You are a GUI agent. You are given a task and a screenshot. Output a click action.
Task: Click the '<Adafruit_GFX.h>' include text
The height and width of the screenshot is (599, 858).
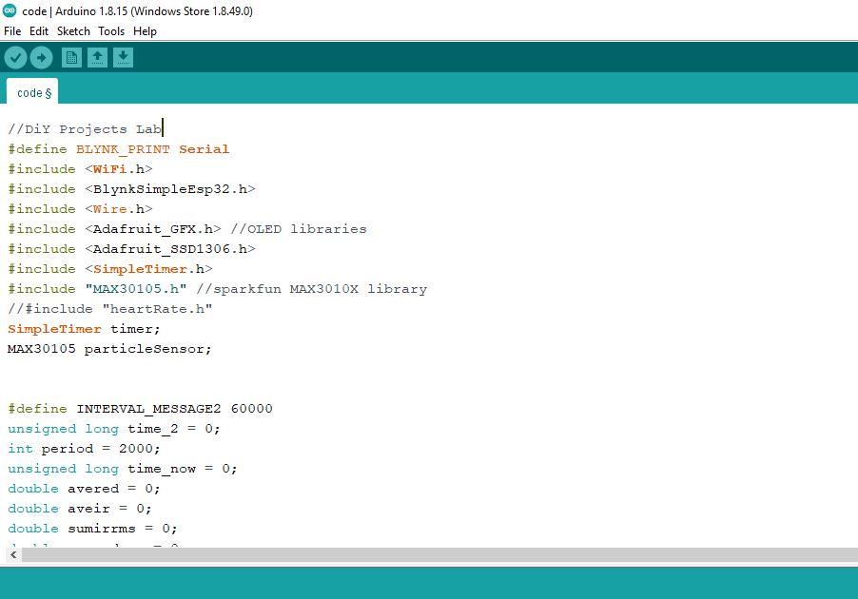point(153,229)
